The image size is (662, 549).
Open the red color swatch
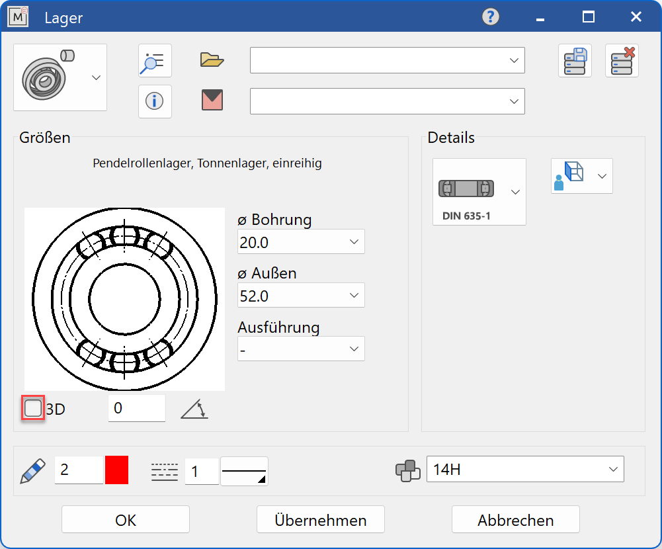click(x=116, y=470)
